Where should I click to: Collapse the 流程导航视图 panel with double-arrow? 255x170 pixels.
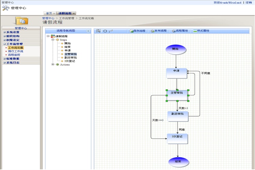tap(88, 31)
